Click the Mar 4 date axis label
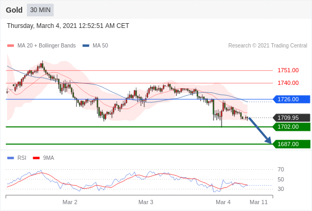The width and height of the screenshot is (312, 211). [x=223, y=202]
